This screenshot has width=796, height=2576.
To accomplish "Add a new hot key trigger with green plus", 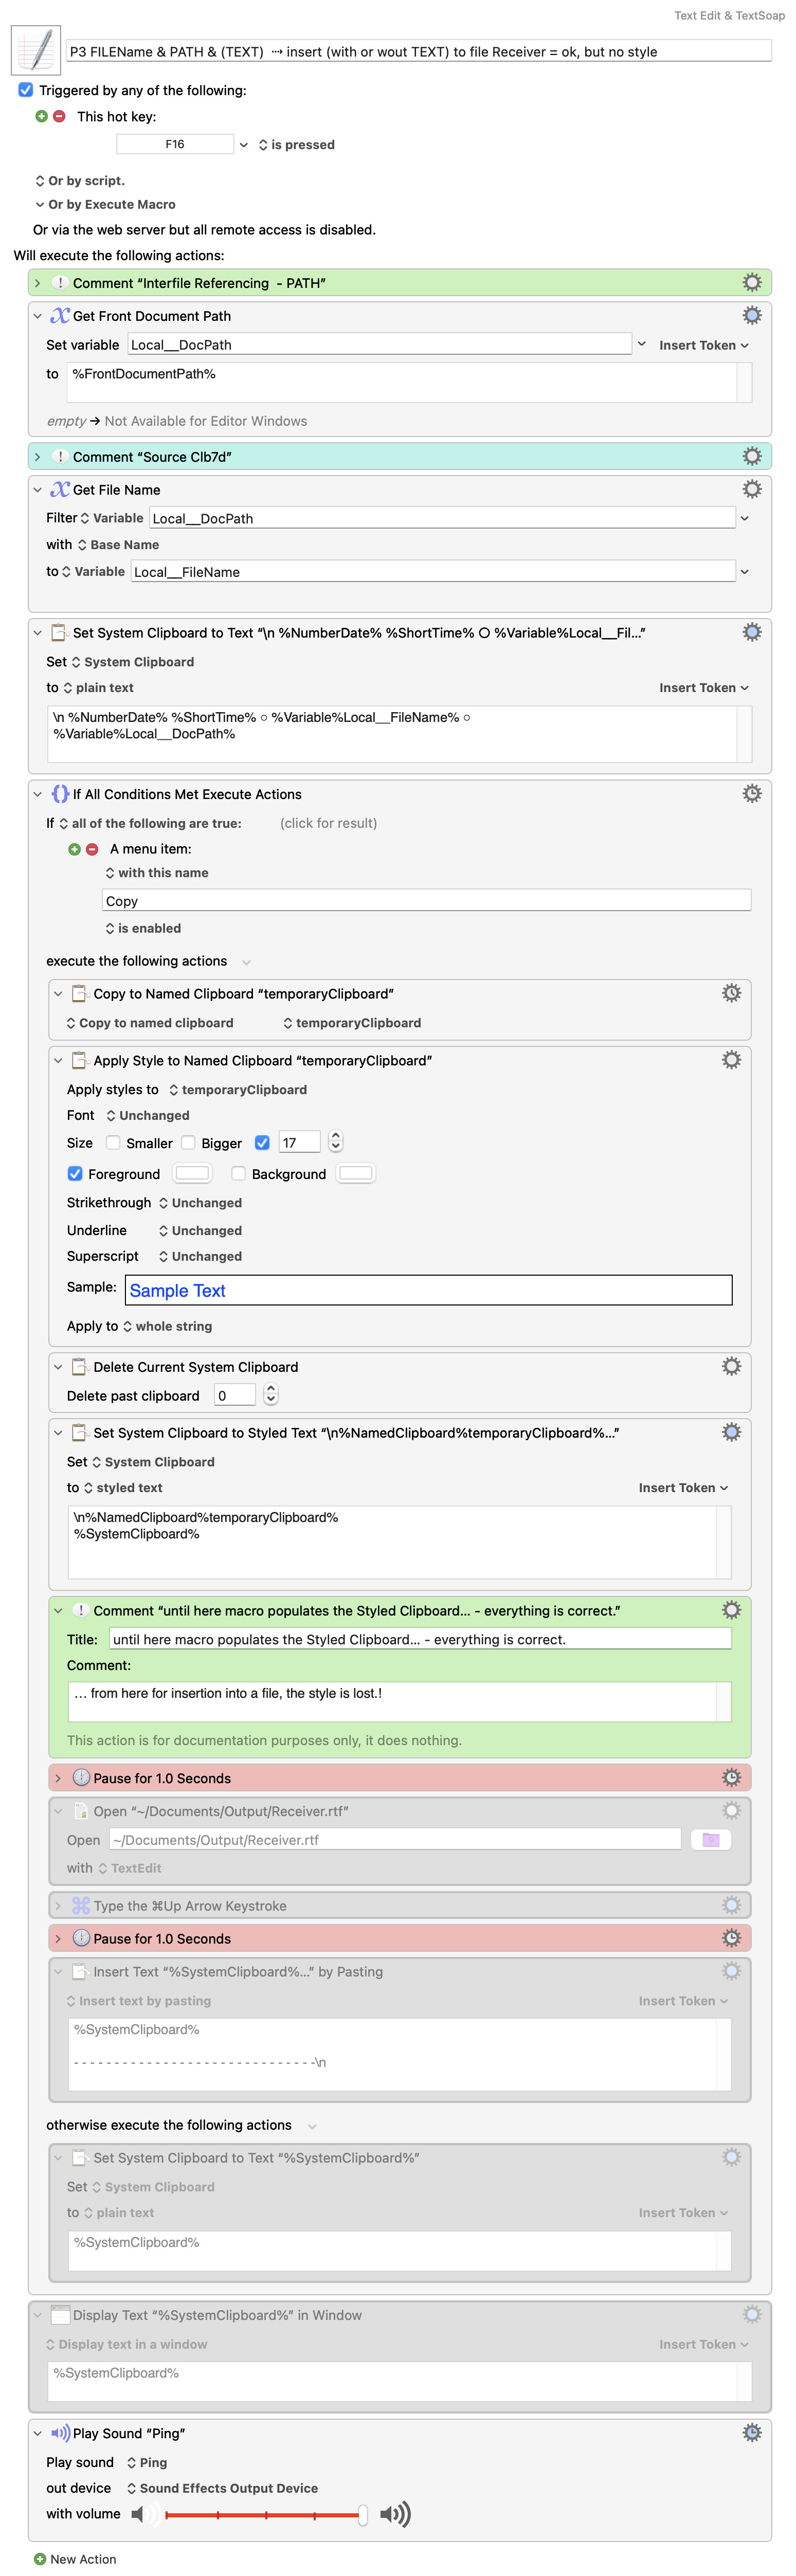I will 41,117.
